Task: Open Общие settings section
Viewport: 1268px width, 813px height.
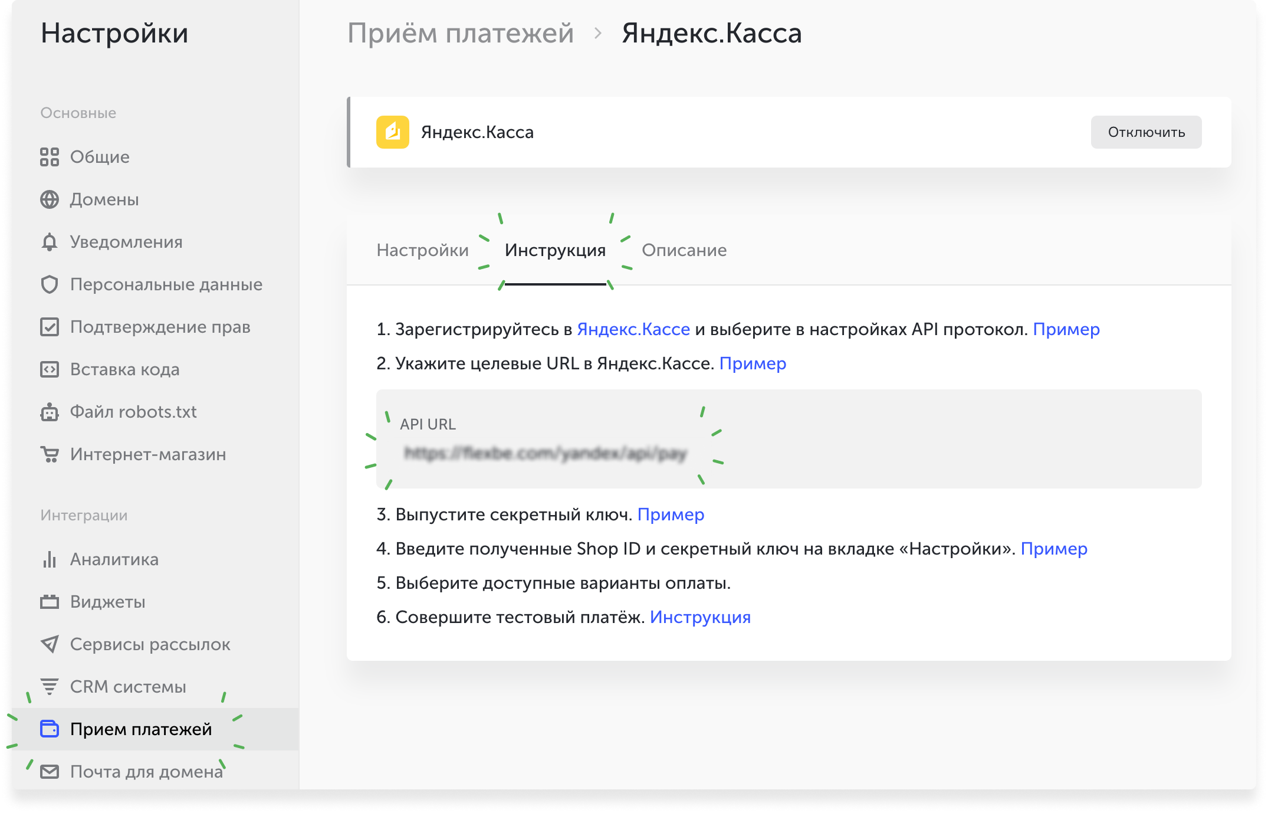Action: (155, 157)
